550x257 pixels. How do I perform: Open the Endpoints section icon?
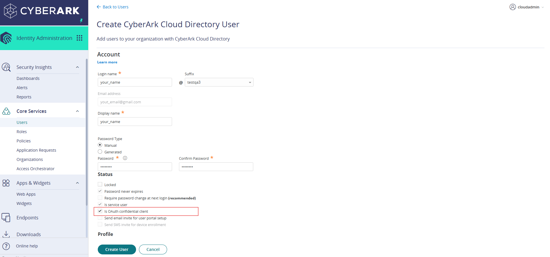[x=6, y=218]
